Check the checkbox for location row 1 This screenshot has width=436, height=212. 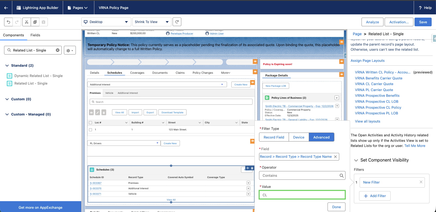91,130
